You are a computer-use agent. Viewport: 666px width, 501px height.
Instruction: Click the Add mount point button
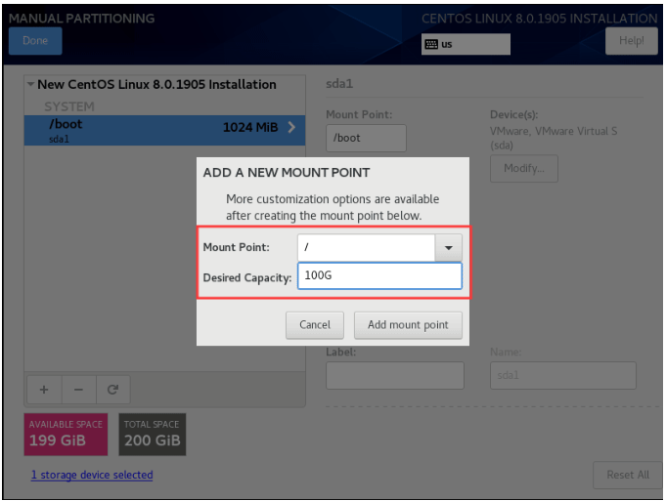[x=408, y=324]
